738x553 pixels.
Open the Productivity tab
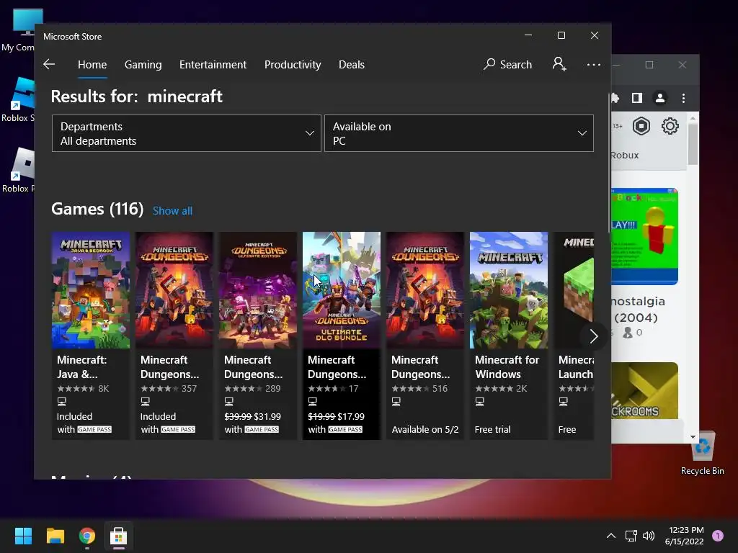(293, 64)
